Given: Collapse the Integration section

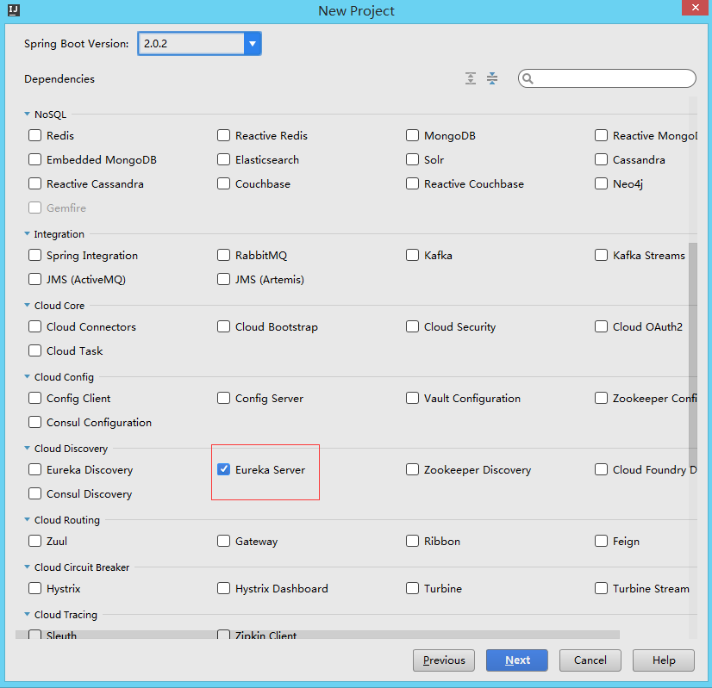Looking at the screenshot, I should click(28, 233).
